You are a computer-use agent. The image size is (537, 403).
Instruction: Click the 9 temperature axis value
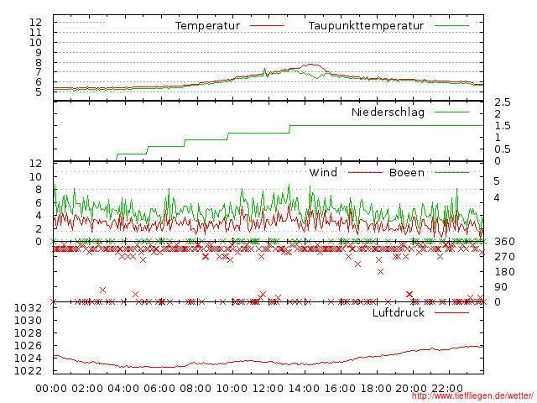[x=38, y=52]
